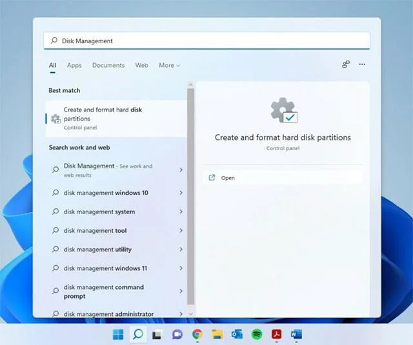413x345 pixels.
Task: Open Microsoft Word from taskbar
Action: pyautogui.click(x=296, y=334)
